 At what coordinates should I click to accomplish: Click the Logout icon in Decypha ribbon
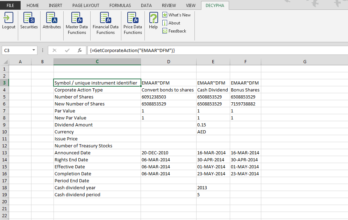(9, 18)
